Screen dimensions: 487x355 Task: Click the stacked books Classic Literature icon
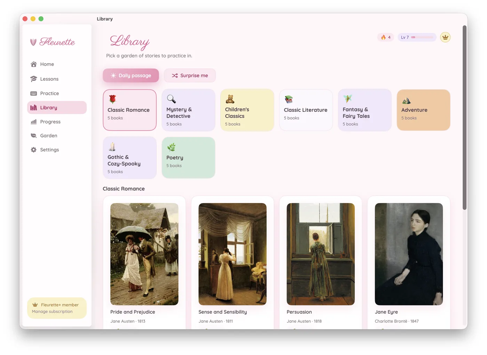point(289,99)
